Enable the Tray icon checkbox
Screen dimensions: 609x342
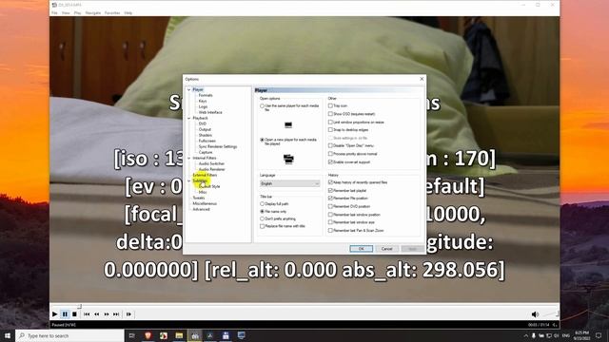tap(330, 105)
